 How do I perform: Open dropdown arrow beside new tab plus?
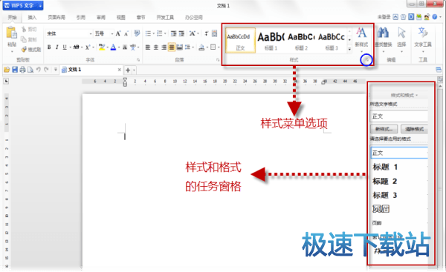[x=134, y=70]
